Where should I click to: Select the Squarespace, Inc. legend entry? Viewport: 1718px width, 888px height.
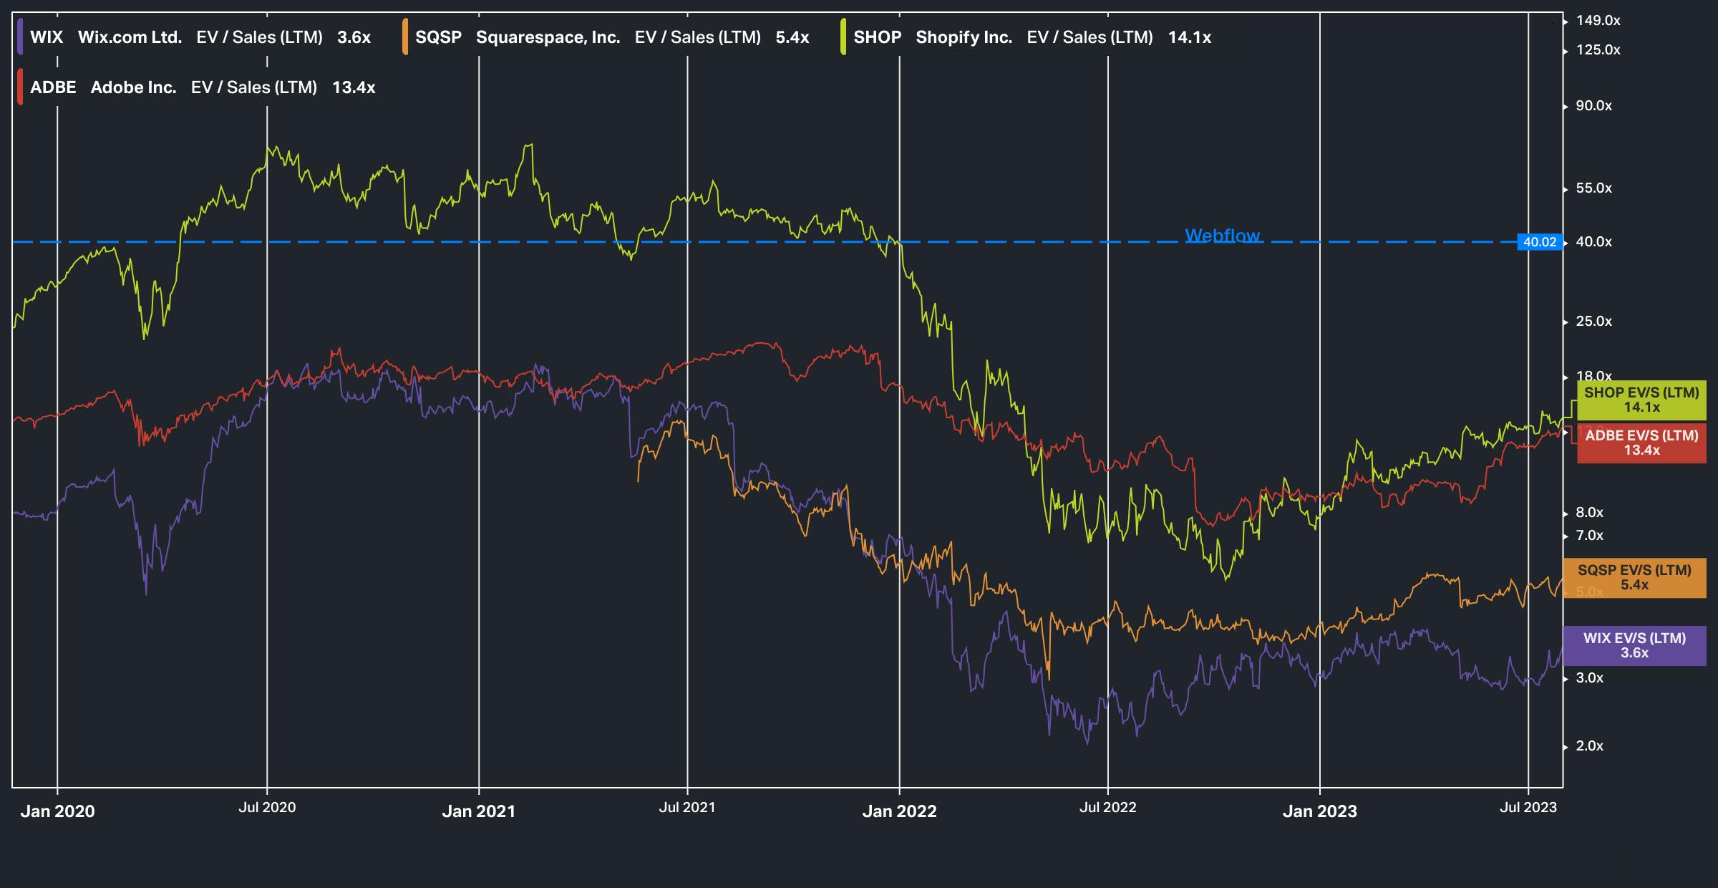548,37
